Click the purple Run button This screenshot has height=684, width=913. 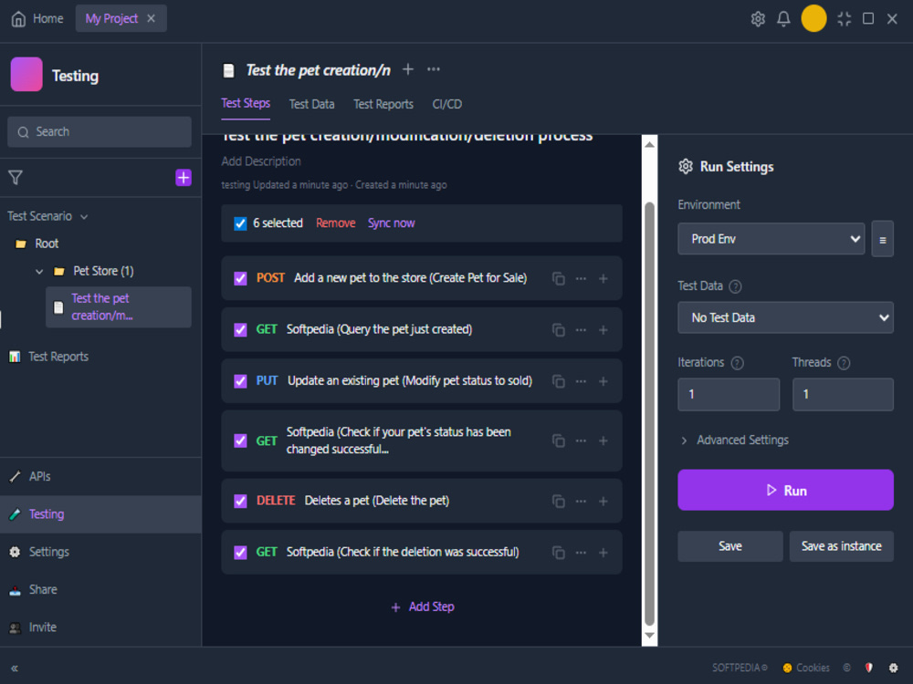click(785, 491)
